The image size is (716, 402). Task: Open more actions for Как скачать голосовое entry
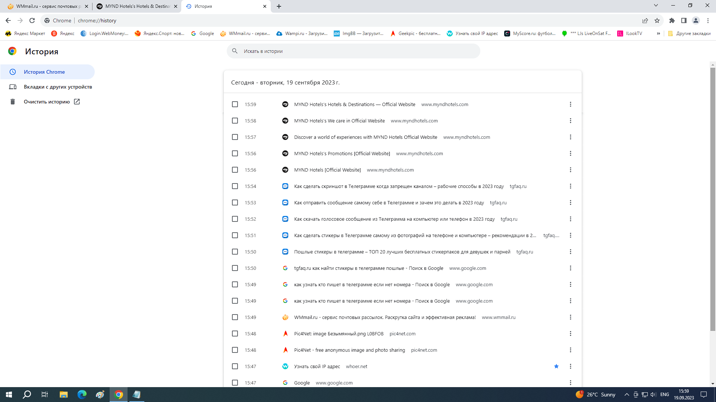pyautogui.click(x=570, y=219)
